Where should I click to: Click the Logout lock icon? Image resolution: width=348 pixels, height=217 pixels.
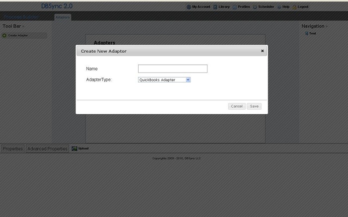click(x=294, y=7)
